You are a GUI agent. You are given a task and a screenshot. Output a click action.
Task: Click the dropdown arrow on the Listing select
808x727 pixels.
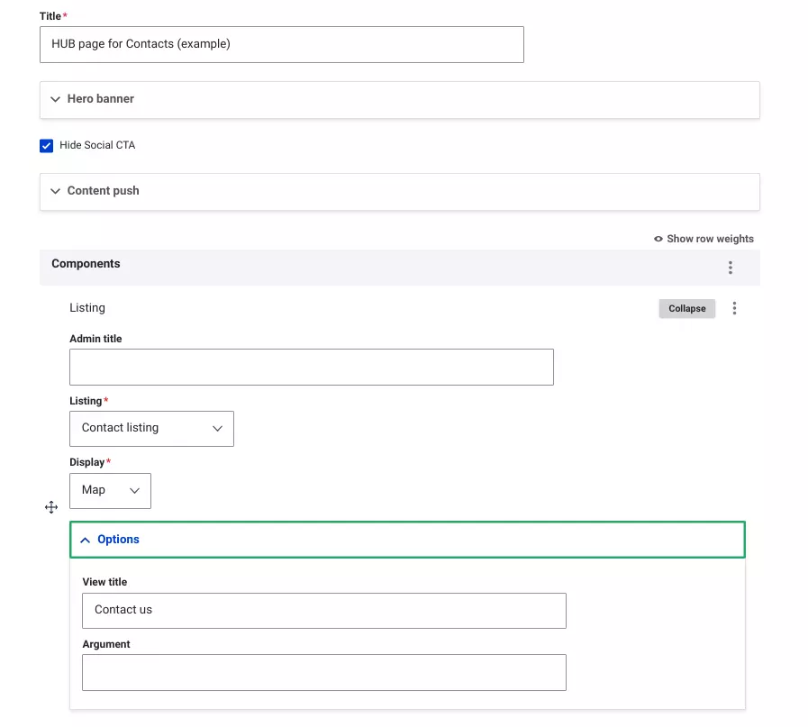click(x=216, y=428)
